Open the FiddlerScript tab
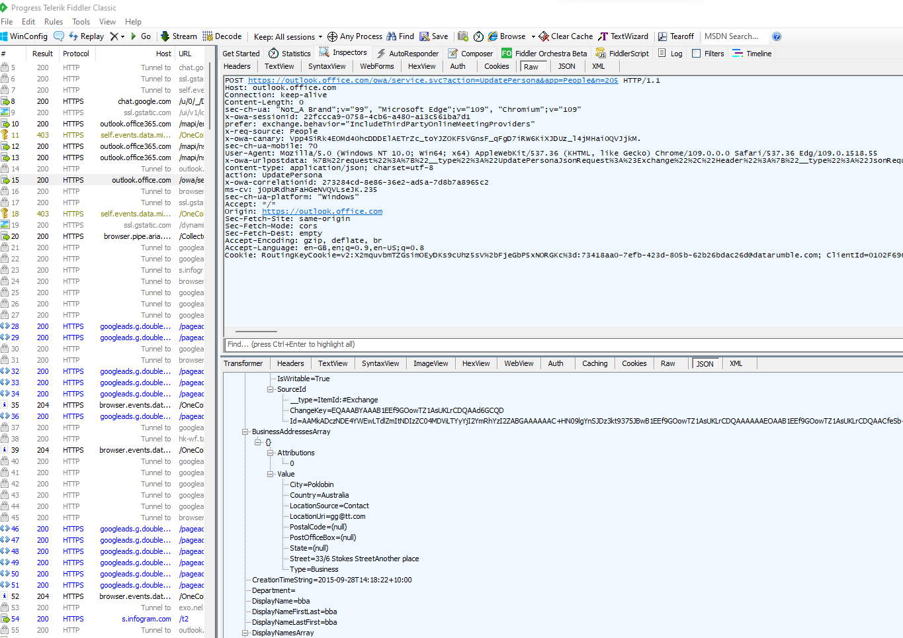The image size is (903, 638). tap(623, 54)
